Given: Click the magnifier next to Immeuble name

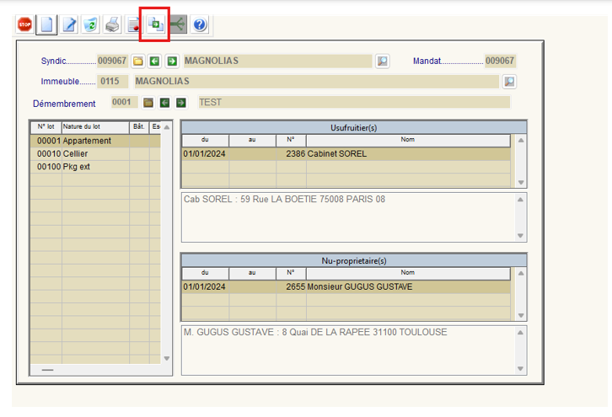Looking at the screenshot, I should [x=509, y=82].
